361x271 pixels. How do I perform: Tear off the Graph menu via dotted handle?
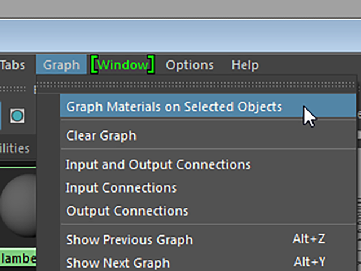(196, 85)
